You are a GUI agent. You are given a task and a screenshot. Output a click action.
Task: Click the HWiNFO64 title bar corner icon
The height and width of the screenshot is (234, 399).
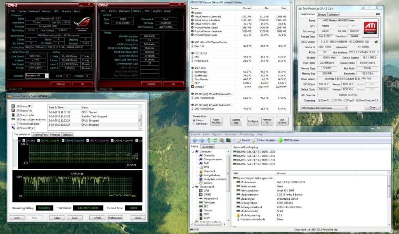tap(291, 2)
